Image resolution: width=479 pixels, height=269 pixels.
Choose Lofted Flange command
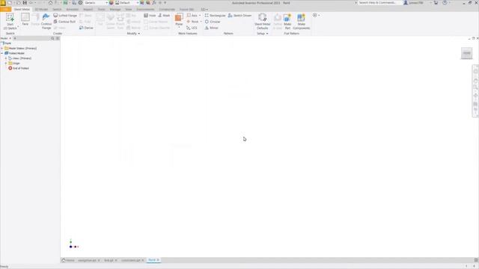tap(65, 15)
